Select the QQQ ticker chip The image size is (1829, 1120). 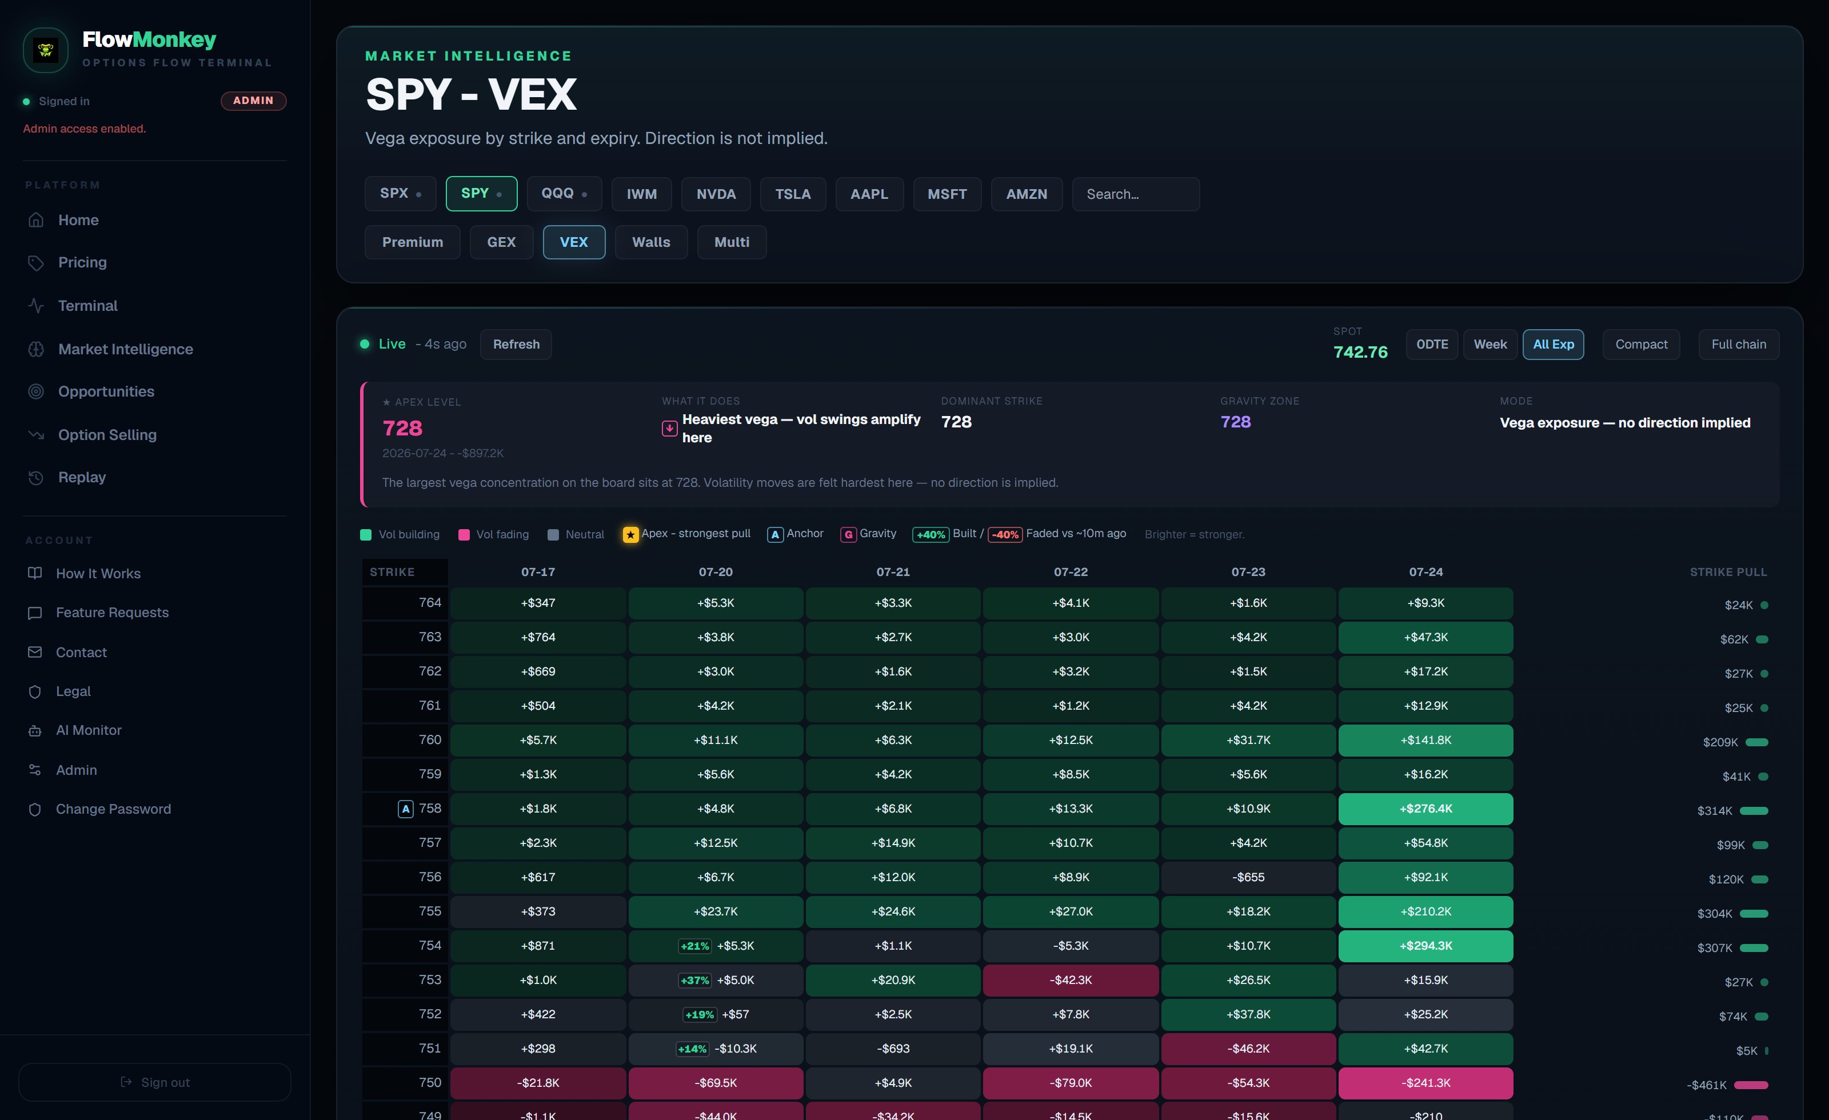(x=564, y=194)
